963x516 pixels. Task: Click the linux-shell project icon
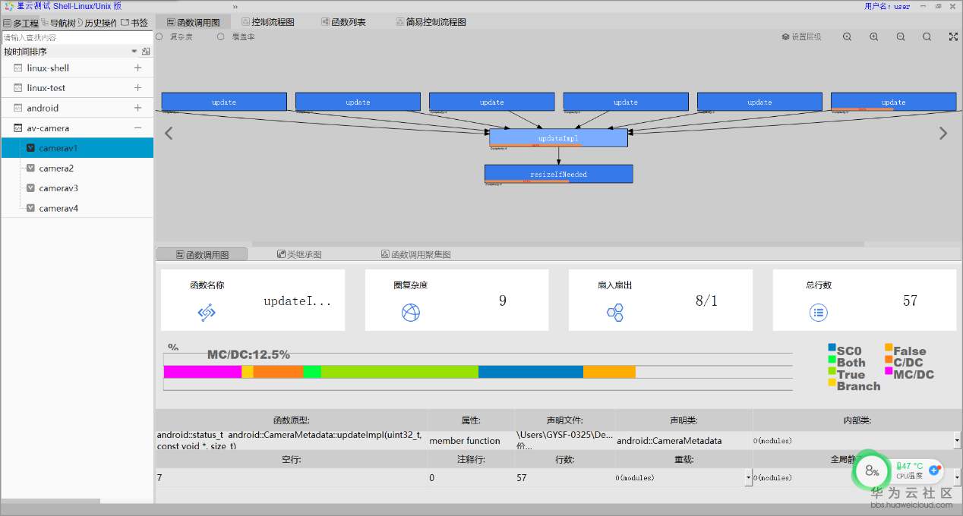[x=18, y=68]
